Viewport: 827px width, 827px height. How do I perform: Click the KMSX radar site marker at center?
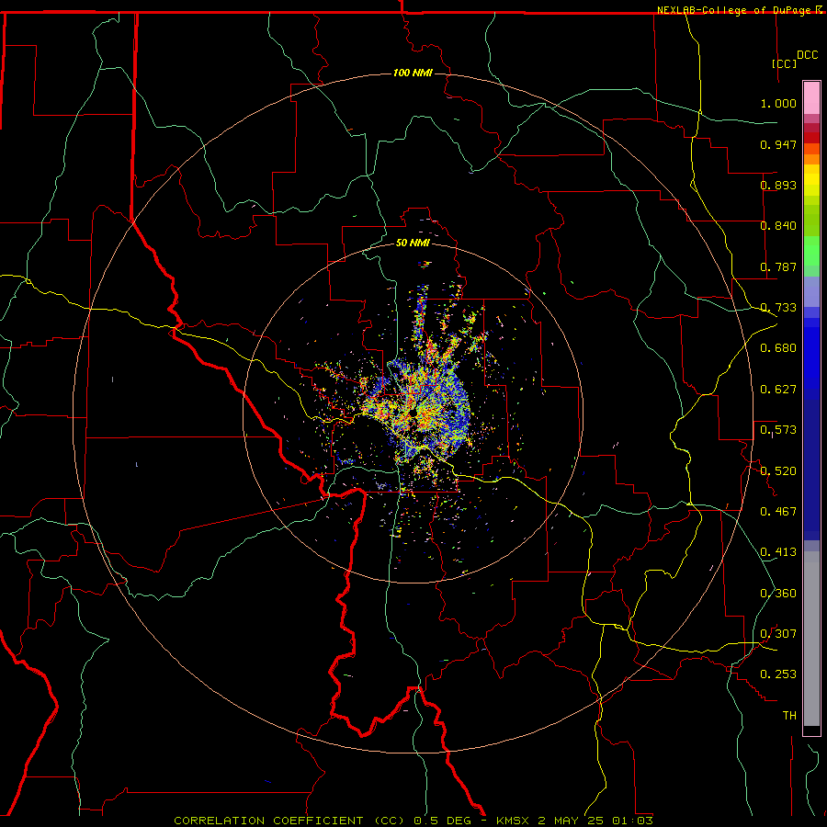pyautogui.click(x=413, y=413)
